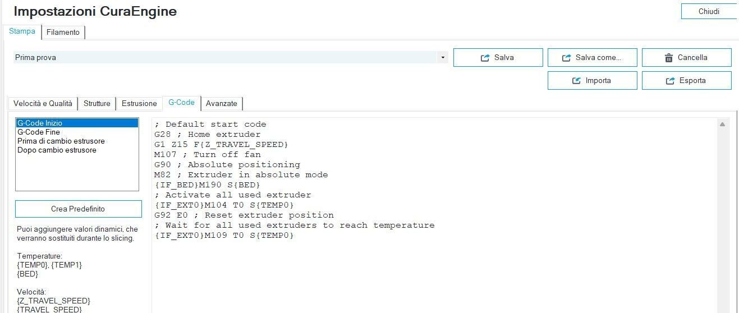Click the Salva button
Viewport: 739px width, 313px height.
(x=498, y=57)
